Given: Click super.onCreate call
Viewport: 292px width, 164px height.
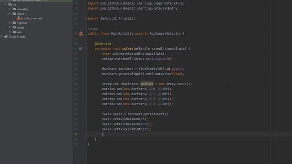Looking at the screenshot, I should [x=134, y=54].
